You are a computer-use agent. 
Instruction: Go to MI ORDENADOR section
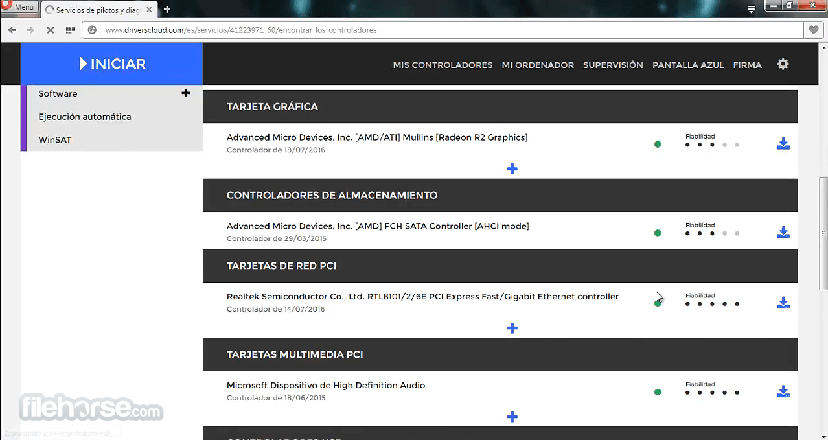[x=538, y=65]
